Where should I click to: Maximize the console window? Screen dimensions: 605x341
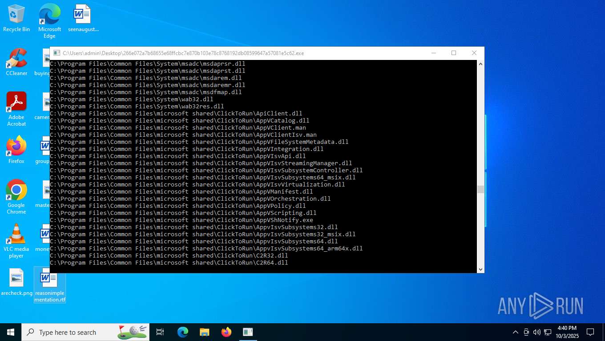pyautogui.click(x=454, y=53)
